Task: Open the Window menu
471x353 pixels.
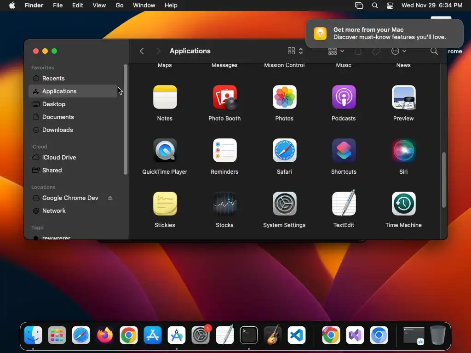Action: click(144, 6)
